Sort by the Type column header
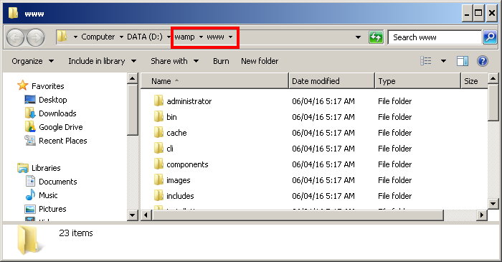Screen dimensions: 502x262 (x=417, y=81)
